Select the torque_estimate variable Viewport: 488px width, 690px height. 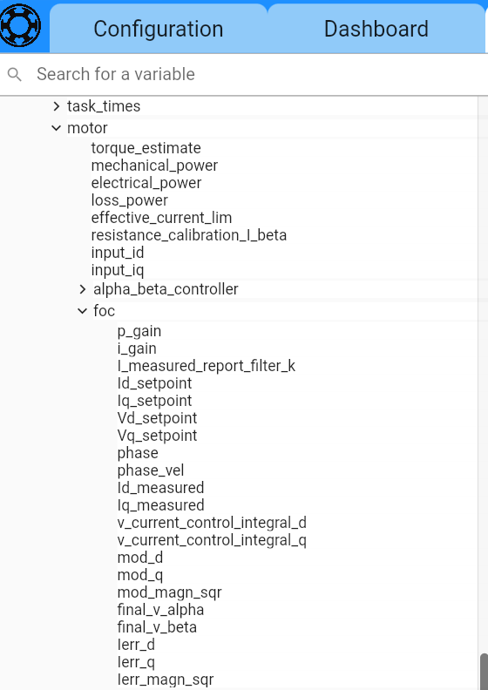(146, 148)
